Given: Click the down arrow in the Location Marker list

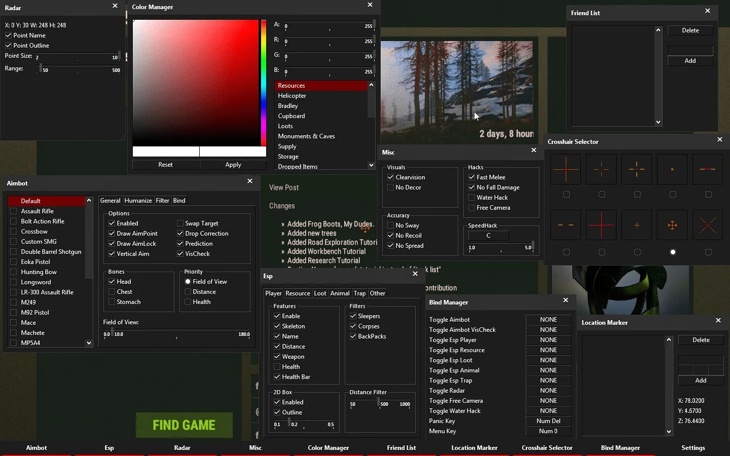Looking at the screenshot, I should tap(669, 432).
